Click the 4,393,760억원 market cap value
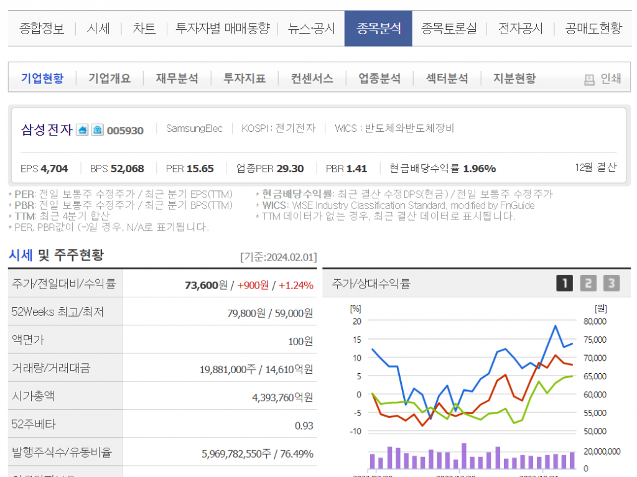This screenshot has width=637, height=477. pos(283,397)
